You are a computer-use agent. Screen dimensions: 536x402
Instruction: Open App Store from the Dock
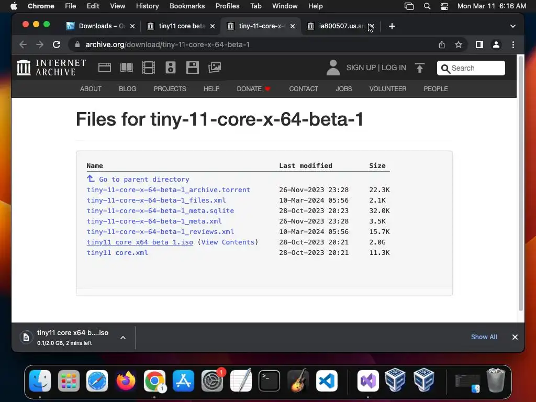point(183,381)
